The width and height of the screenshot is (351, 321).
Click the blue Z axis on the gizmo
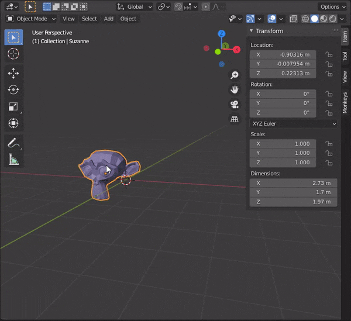point(221,34)
